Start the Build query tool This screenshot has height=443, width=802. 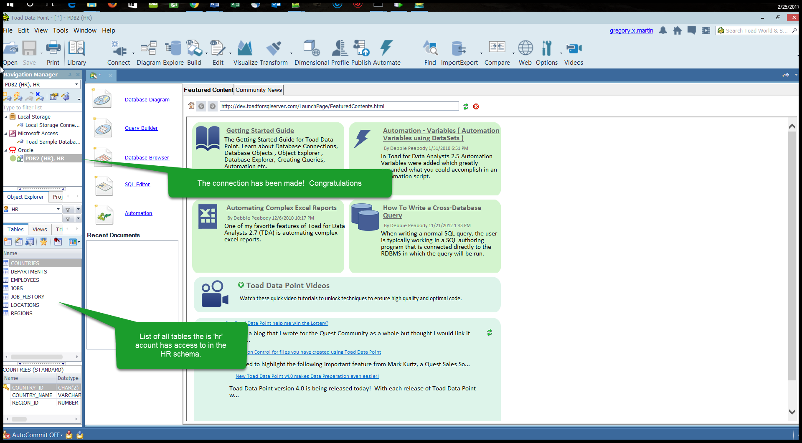[x=194, y=53]
